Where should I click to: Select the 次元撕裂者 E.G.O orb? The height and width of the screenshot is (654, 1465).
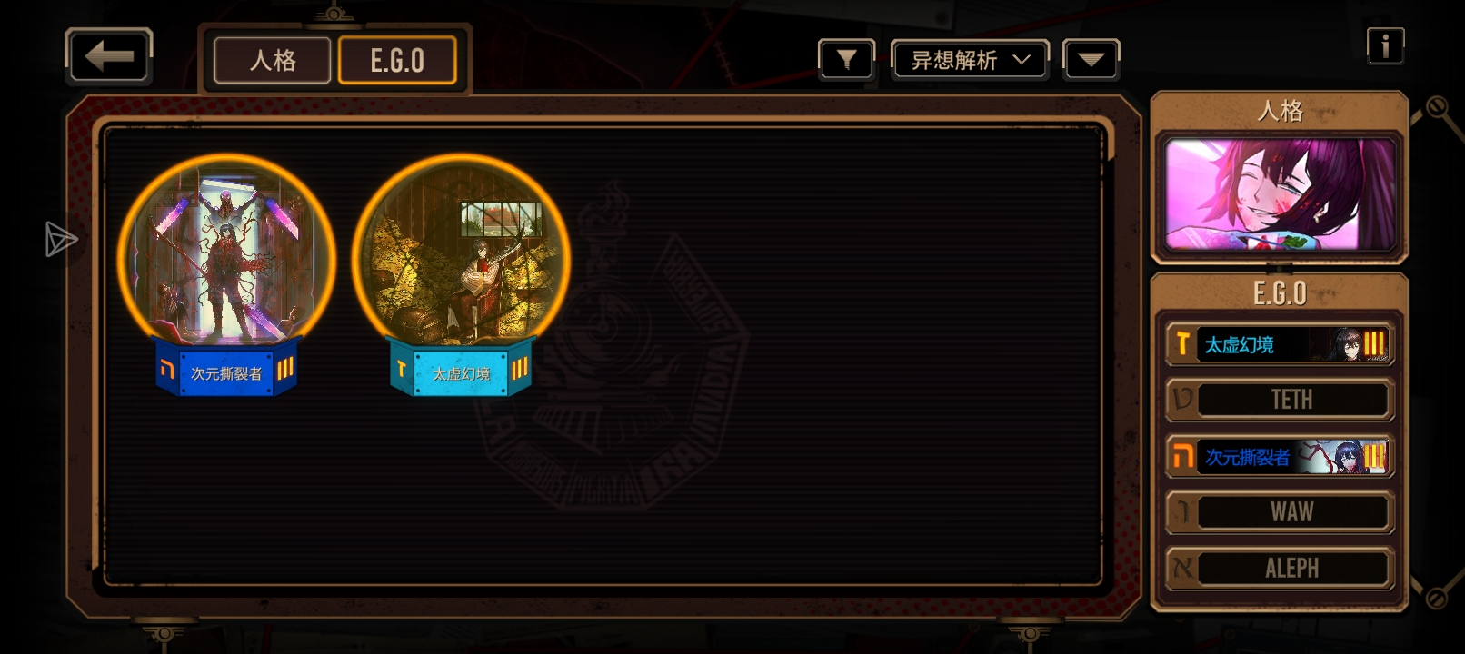[x=226, y=272]
